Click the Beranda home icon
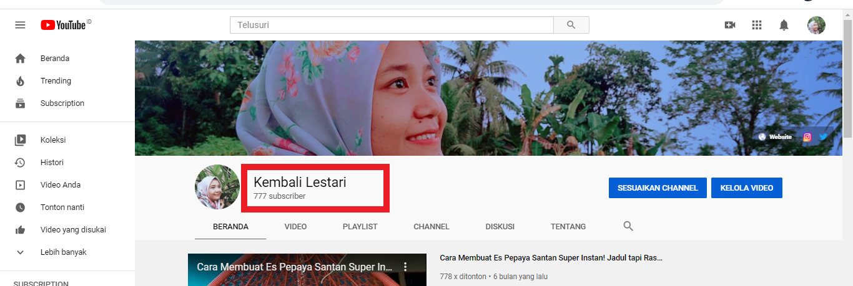 pyautogui.click(x=20, y=59)
